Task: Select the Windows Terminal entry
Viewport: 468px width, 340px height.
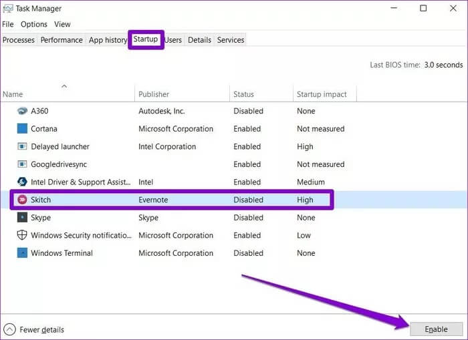Action: coord(62,253)
